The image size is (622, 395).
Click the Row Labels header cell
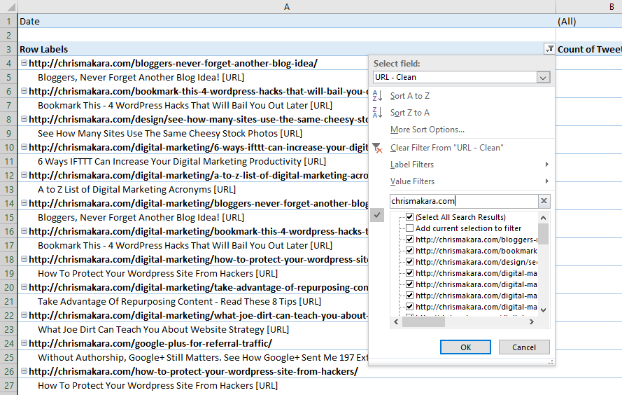pyautogui.click(x=281, y=49)
